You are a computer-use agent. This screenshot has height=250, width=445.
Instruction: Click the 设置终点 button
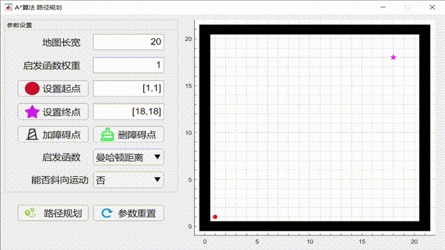pyautogui.click(x=53, y=112)
